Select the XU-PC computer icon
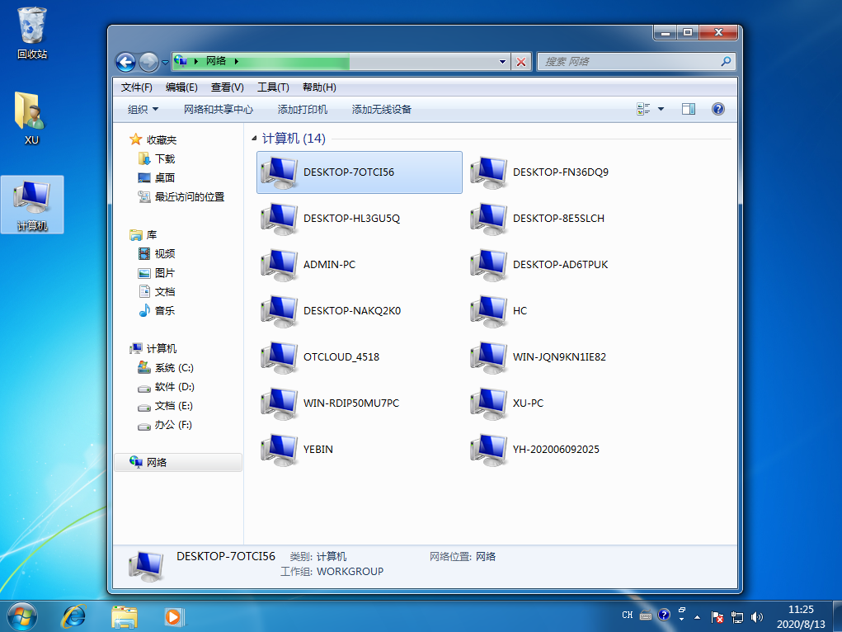Image resolution: width=842 pixels, height=632 pixels. [489, 403]
